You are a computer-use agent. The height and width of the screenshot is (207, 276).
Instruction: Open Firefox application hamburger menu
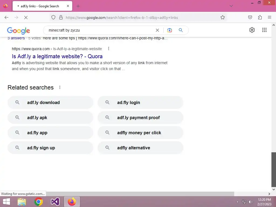pyautogui.click(x=270, y=17)
